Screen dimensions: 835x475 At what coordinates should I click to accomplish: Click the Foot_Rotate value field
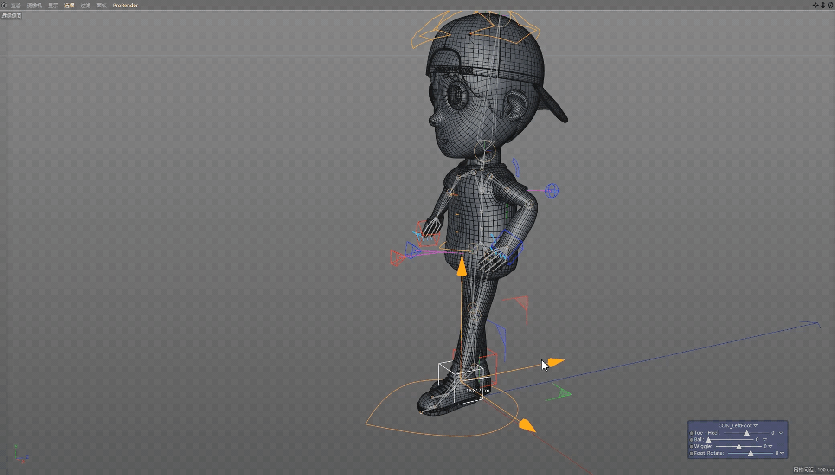777,453
